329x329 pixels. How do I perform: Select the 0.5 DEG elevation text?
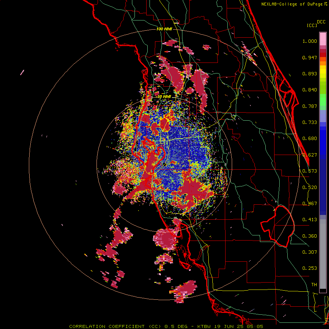176,326
